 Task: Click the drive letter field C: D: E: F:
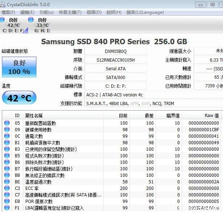click(116, 86)
